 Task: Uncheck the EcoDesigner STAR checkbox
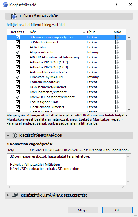tap(18, 102)
